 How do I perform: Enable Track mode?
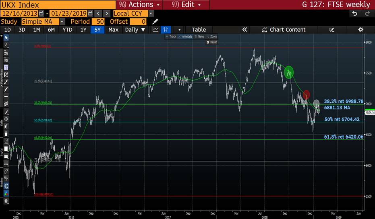[171, 37]
